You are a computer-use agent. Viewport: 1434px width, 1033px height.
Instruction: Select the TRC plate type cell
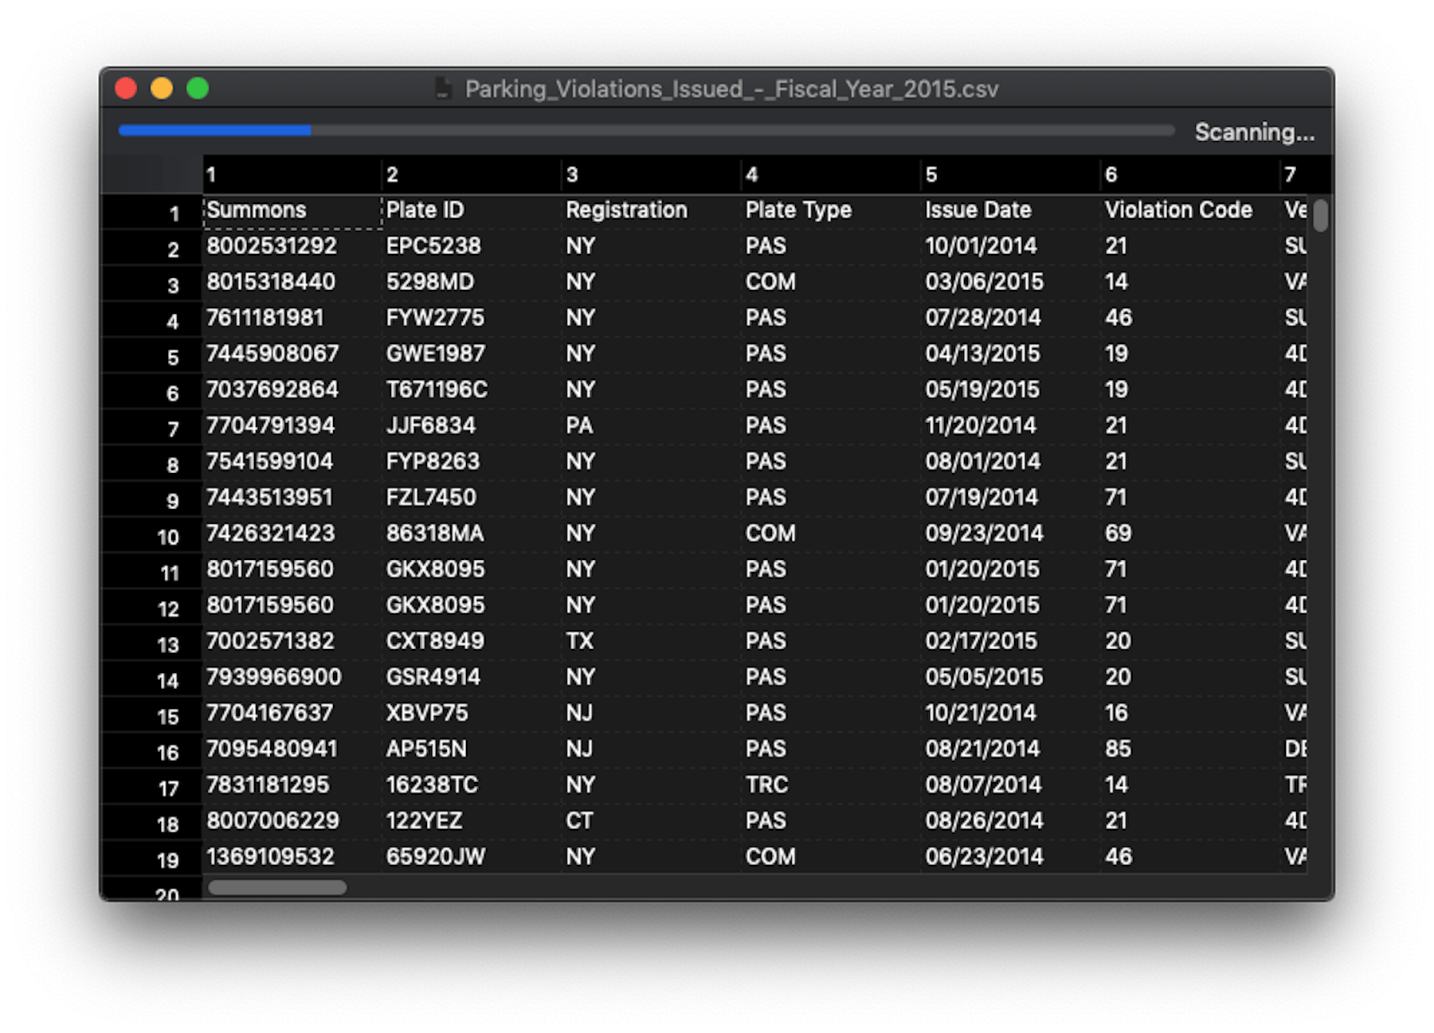pos(830,785)
